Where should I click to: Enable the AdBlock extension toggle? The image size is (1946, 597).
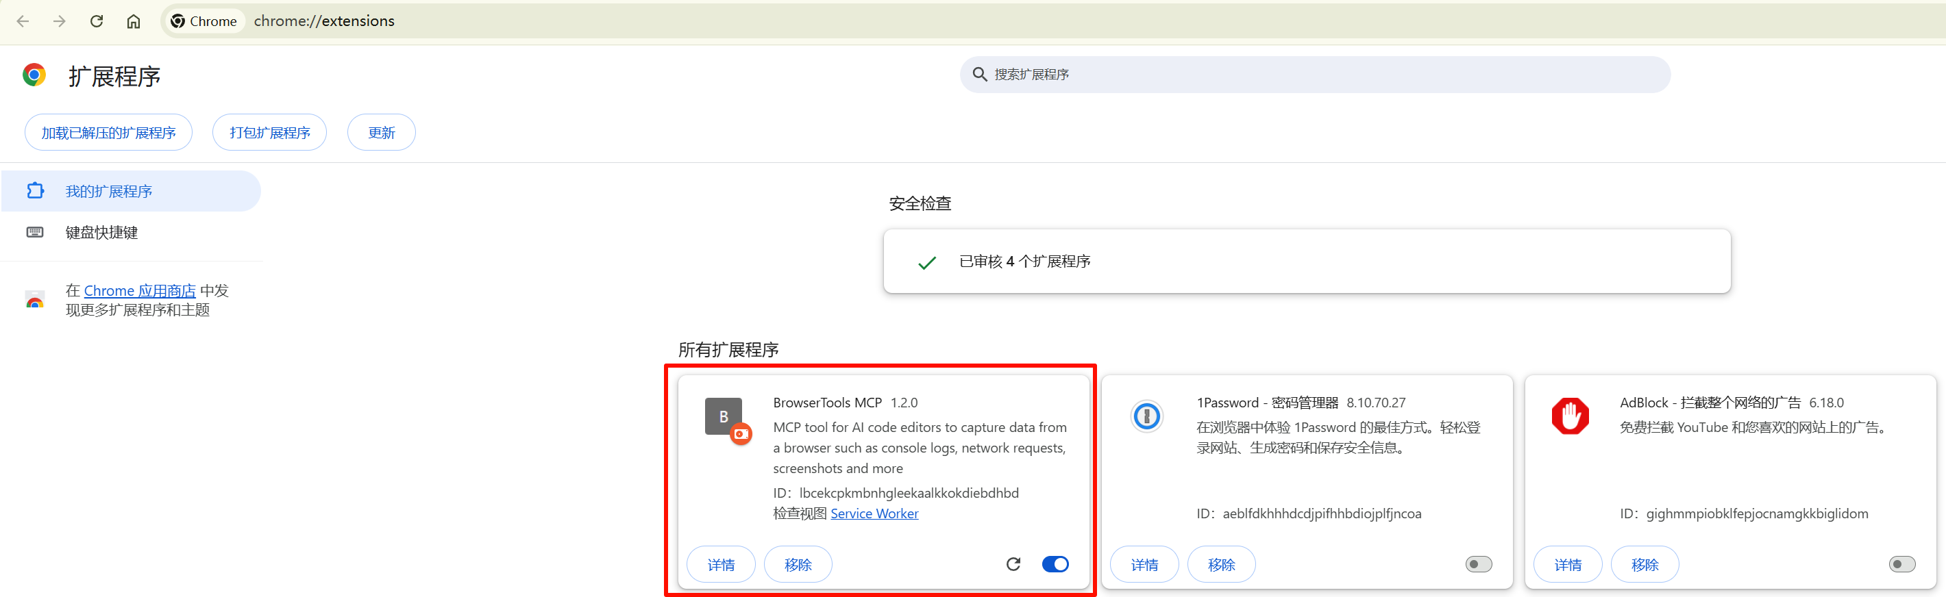coord(1901,563)
